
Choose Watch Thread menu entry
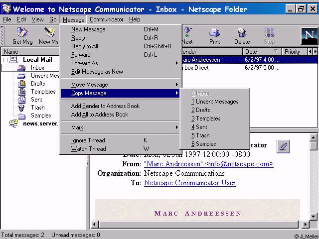tap(121, 149)
